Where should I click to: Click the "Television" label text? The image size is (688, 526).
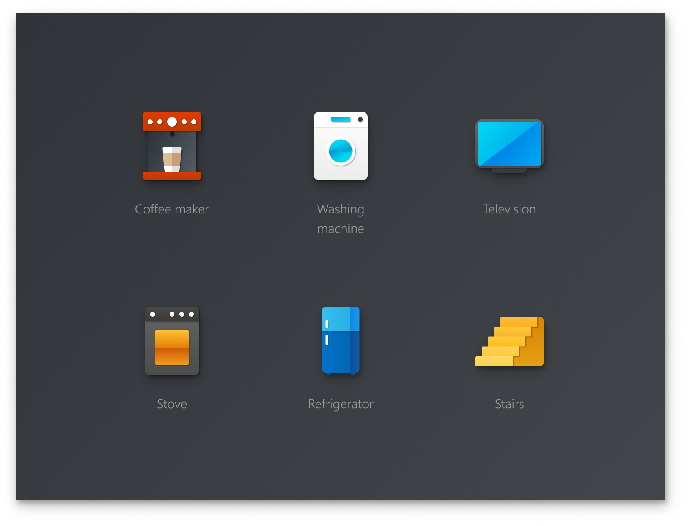click(510, 209)
